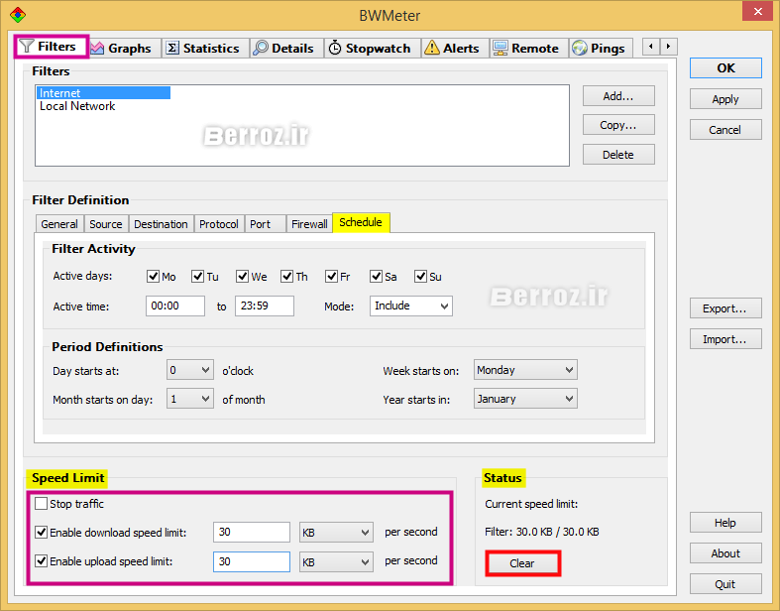Switch to the Firewall tab
Screen dimensions: 780x611
click(x=309, y=224)
